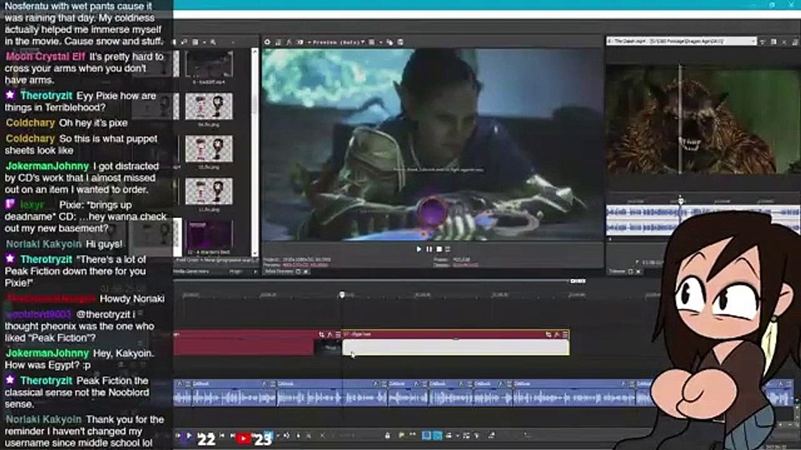Pause playback in the video preview

pos(429,249)
